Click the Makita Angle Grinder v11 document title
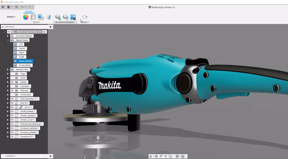 tap(163, 7)
